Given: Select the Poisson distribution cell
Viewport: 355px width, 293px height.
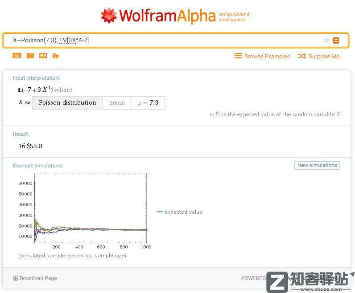Looking at the screenshot, I should [x=67, y=102].
